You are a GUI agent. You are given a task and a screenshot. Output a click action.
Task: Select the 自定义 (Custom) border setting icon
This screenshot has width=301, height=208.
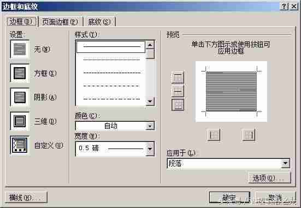[x=20, y=145]
